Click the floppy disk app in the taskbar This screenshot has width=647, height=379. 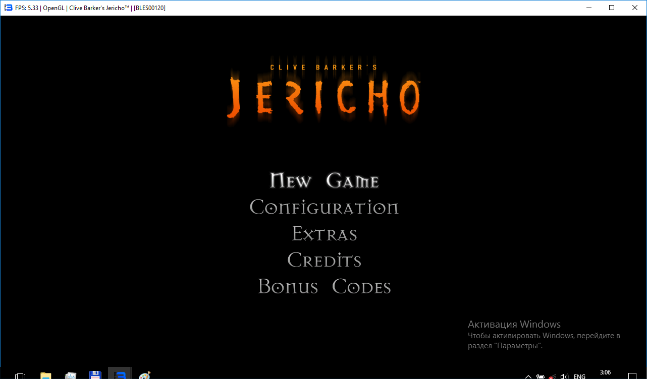(x=95, y=375)
